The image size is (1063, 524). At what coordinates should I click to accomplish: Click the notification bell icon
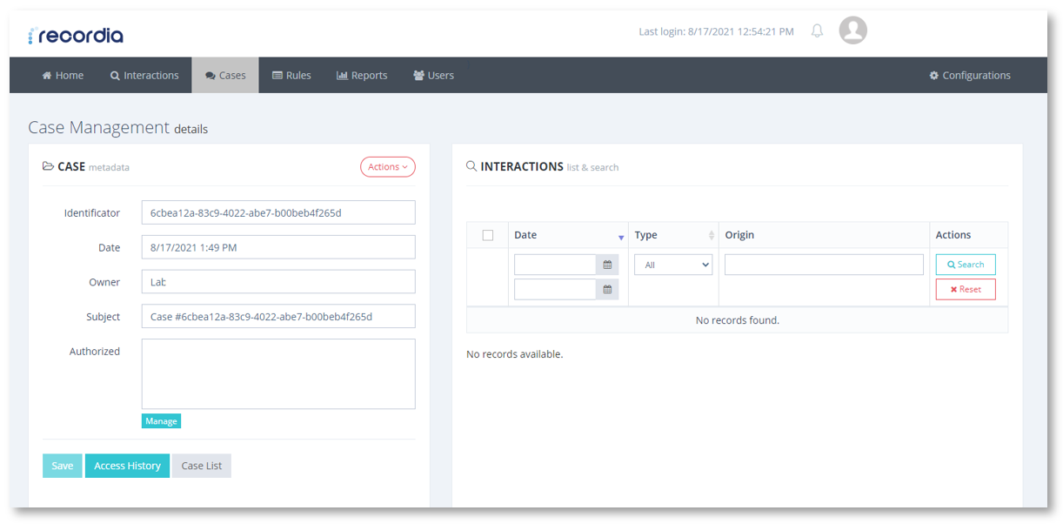point(817,31)
